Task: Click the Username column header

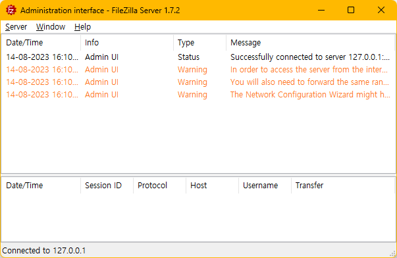Action: point(265,186)
